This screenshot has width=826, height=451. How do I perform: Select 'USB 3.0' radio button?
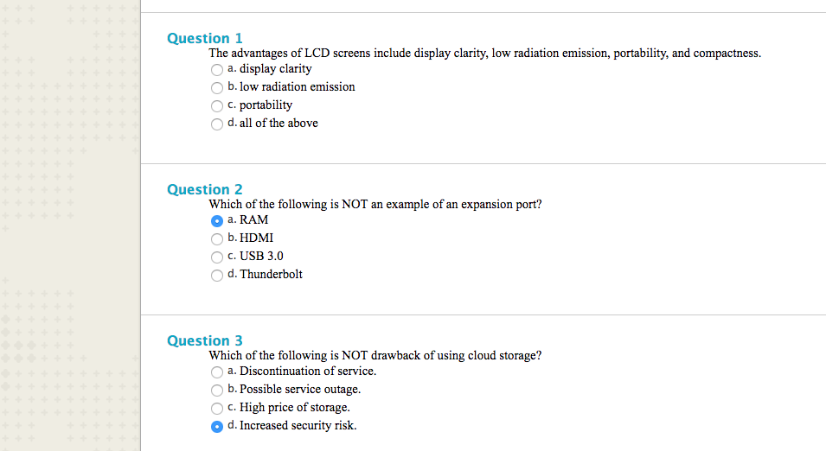(x=216, y=257)
